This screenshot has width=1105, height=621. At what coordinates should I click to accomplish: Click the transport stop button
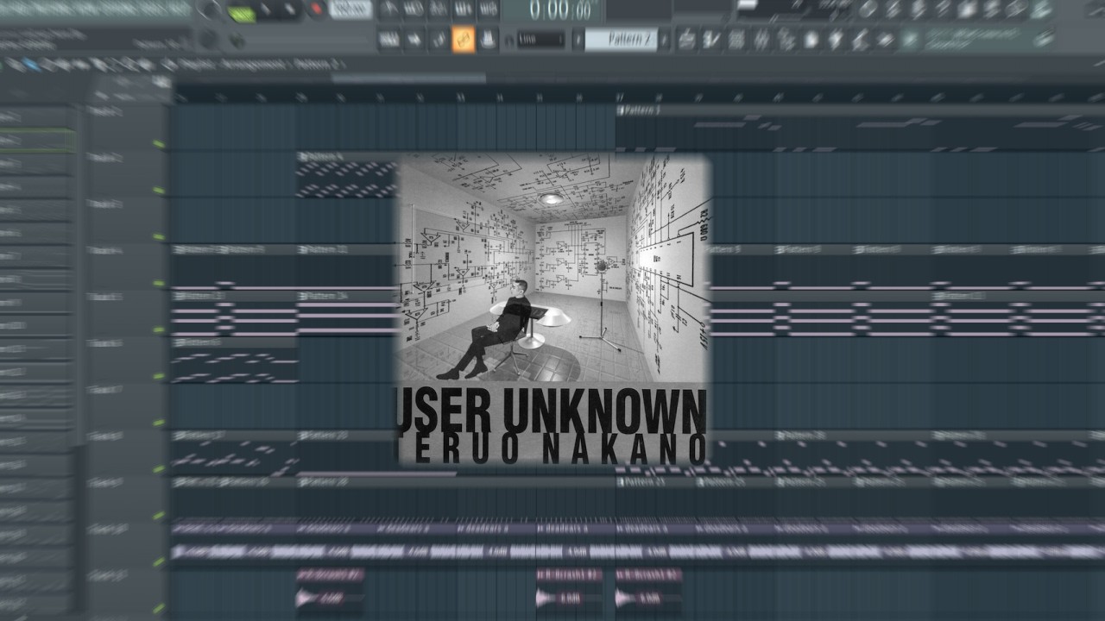pyautogui.click(x=292, y=10)
